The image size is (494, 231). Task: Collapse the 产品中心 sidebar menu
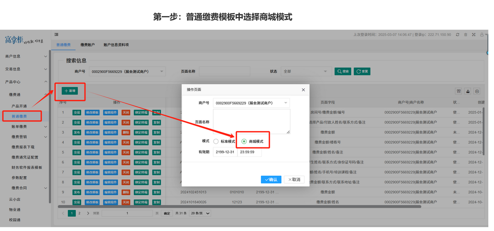click(26, 82)
